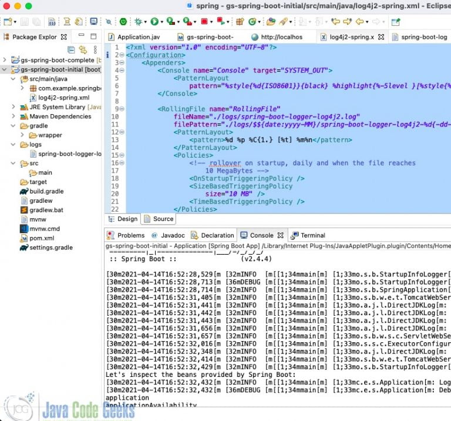
Task: Click the Open Perspective toolbar icon
Action: 396,22
